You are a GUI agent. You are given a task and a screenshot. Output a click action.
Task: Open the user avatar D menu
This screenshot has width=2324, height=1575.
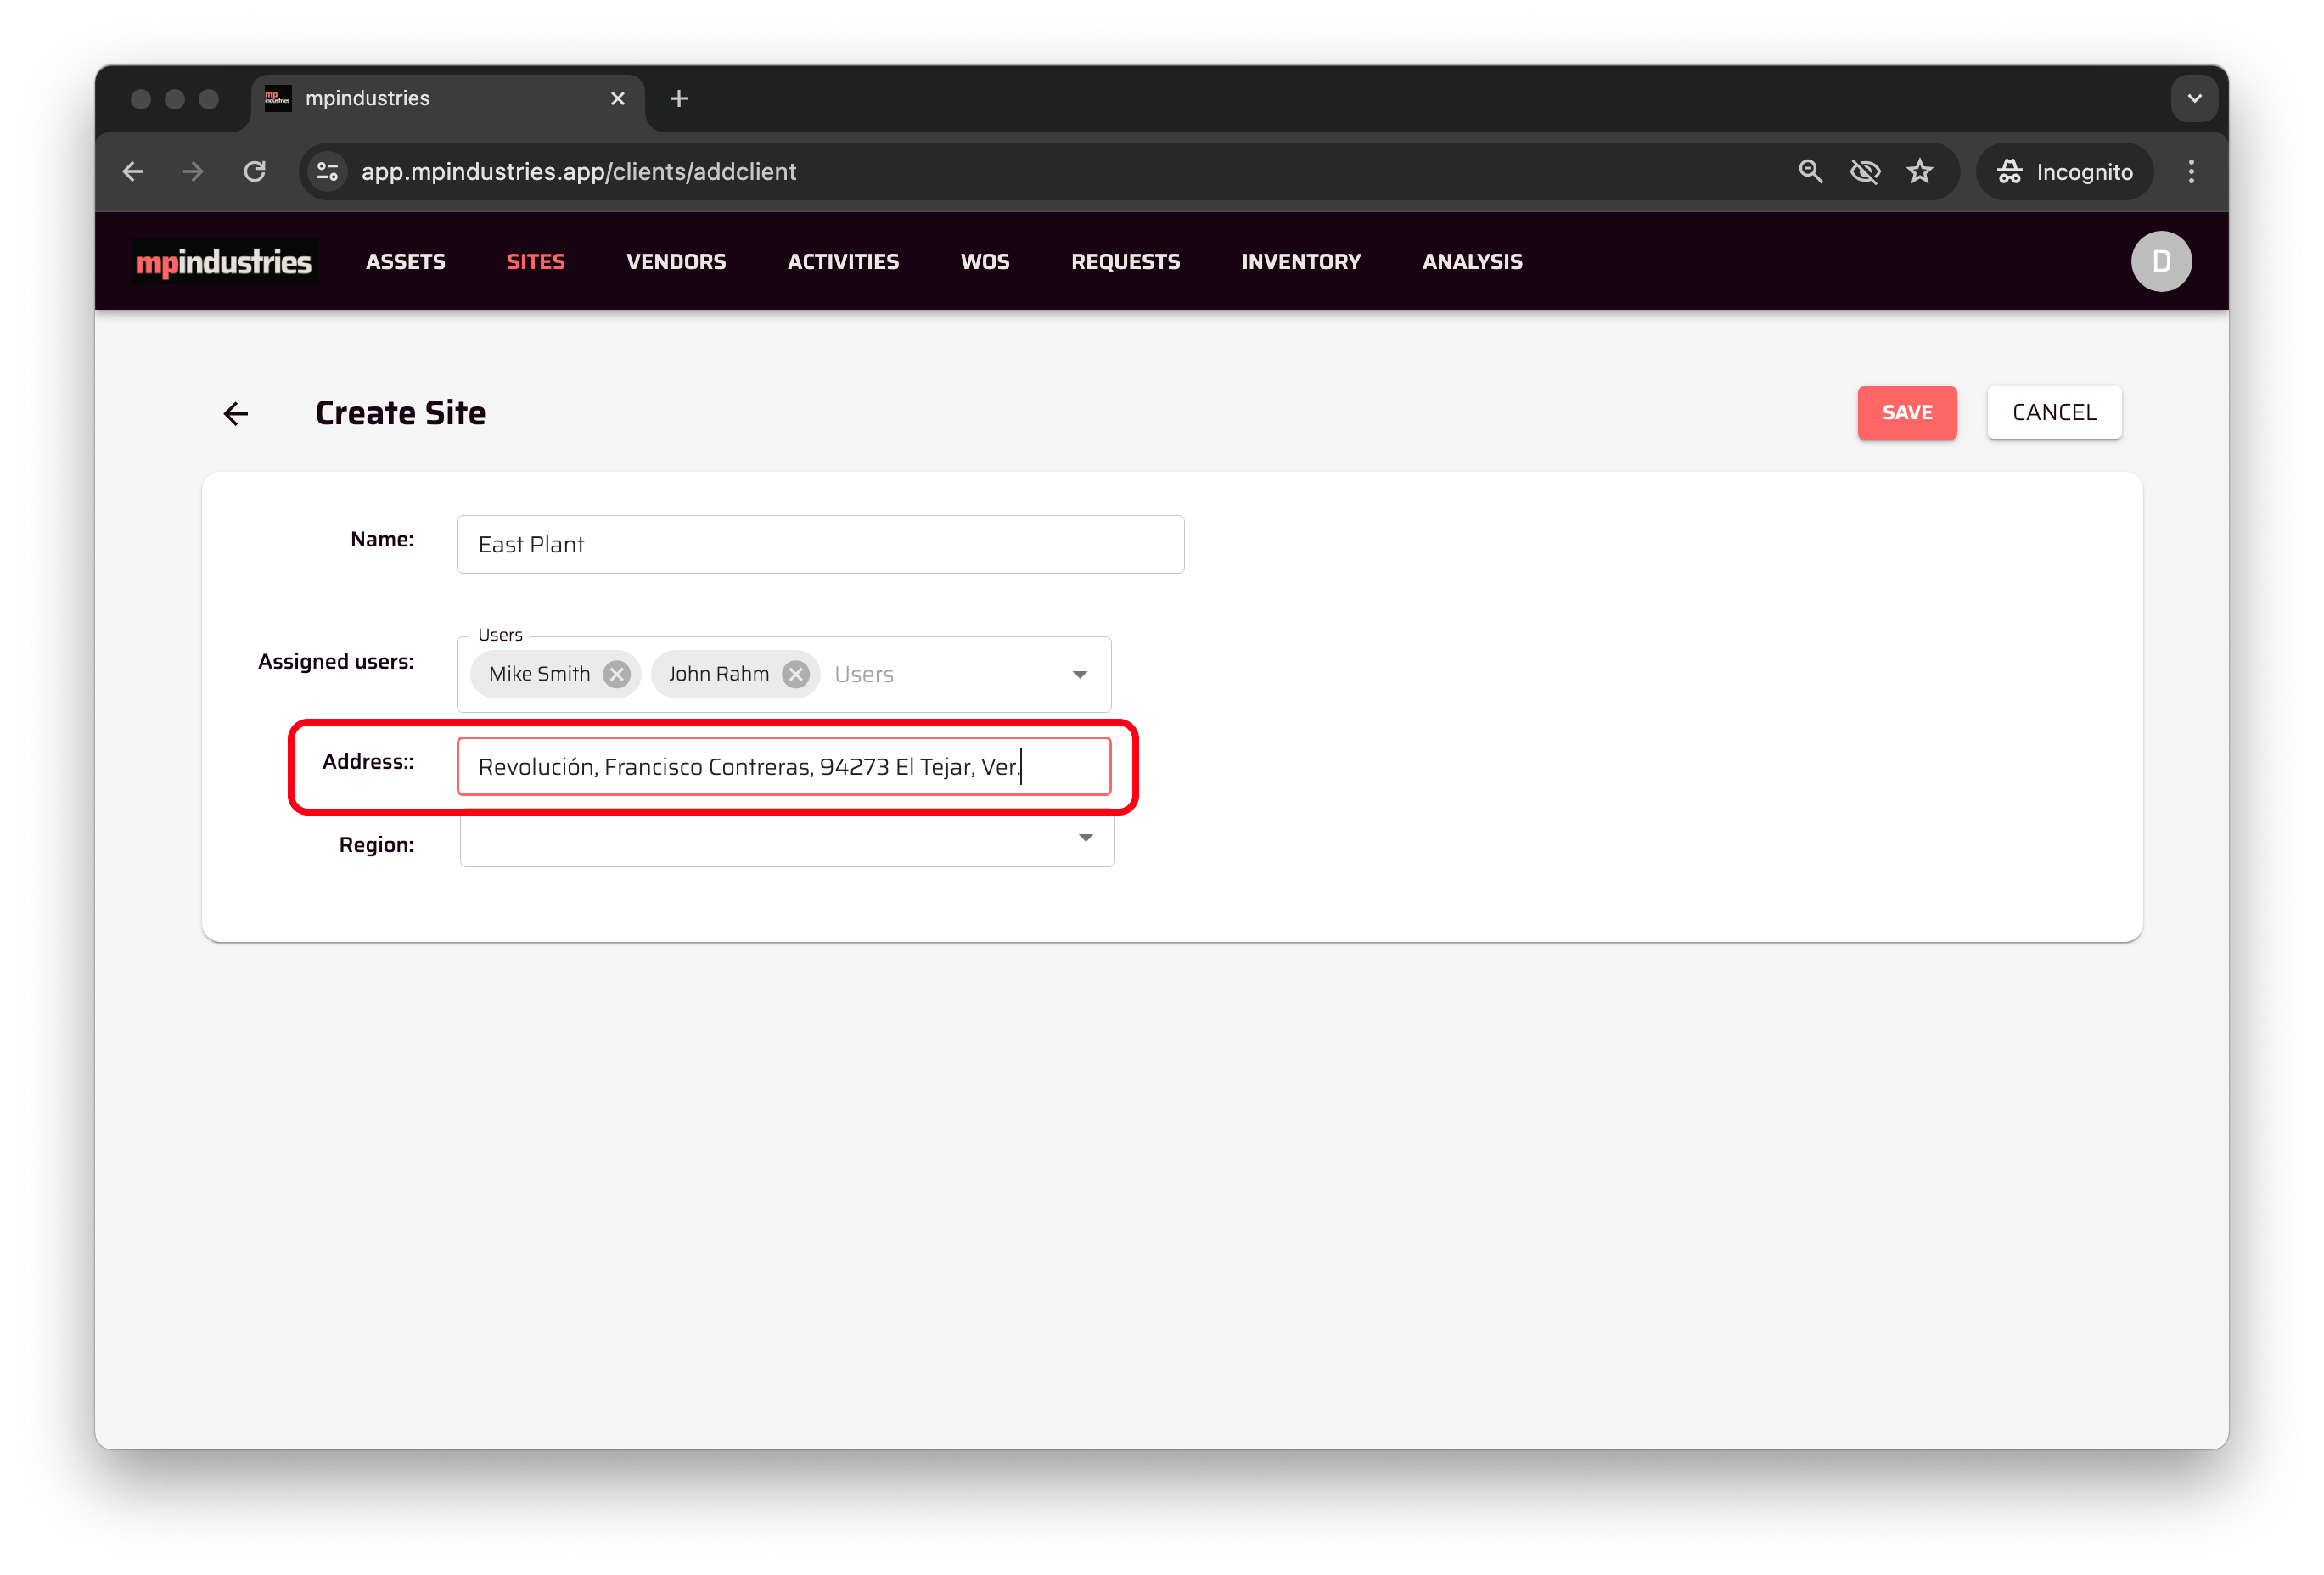tap(2160, 262)
